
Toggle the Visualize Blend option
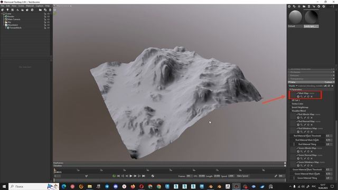298,111
